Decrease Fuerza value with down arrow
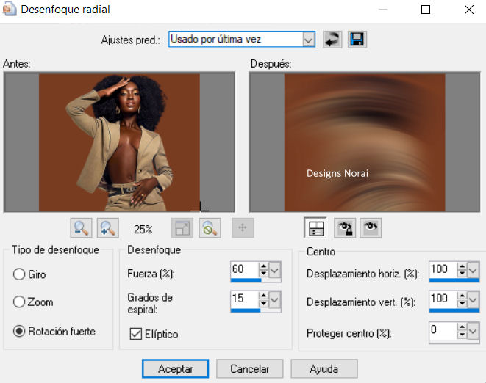The height and width of the screenshot is (383, 486). (x=263, y=274)
